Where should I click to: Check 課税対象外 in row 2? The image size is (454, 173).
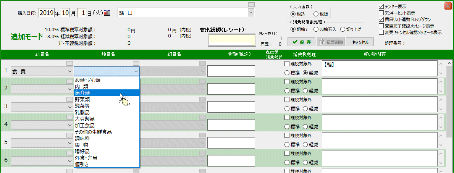pyautogui.click(x=287, y=82)
